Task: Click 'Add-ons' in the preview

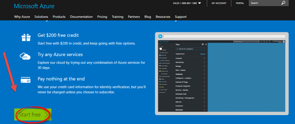Action: [179, 102]
